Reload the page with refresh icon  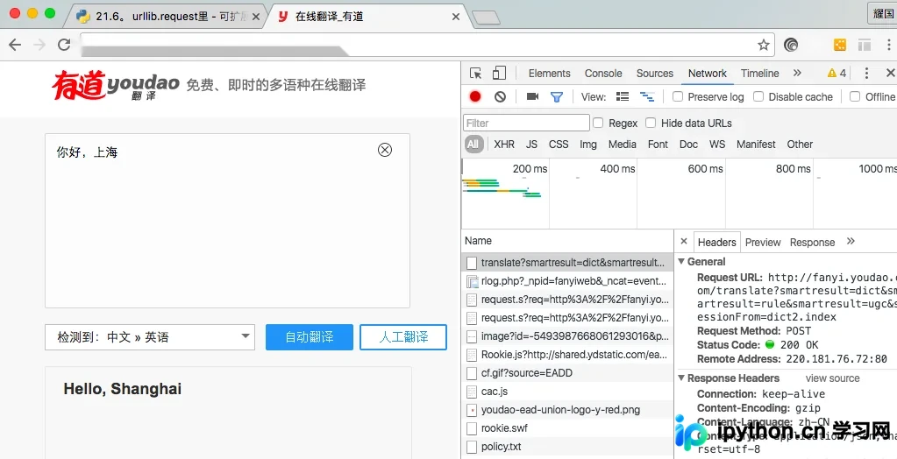pos(64,45)
